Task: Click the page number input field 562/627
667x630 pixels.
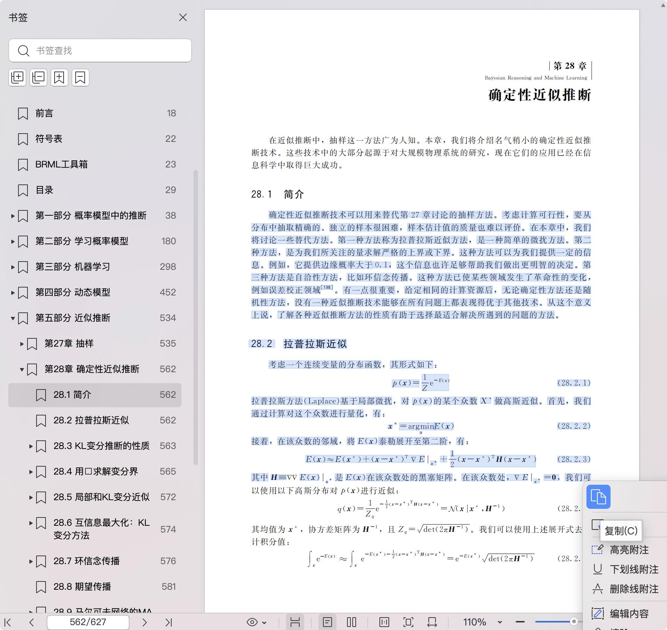Action: [87, 622]
